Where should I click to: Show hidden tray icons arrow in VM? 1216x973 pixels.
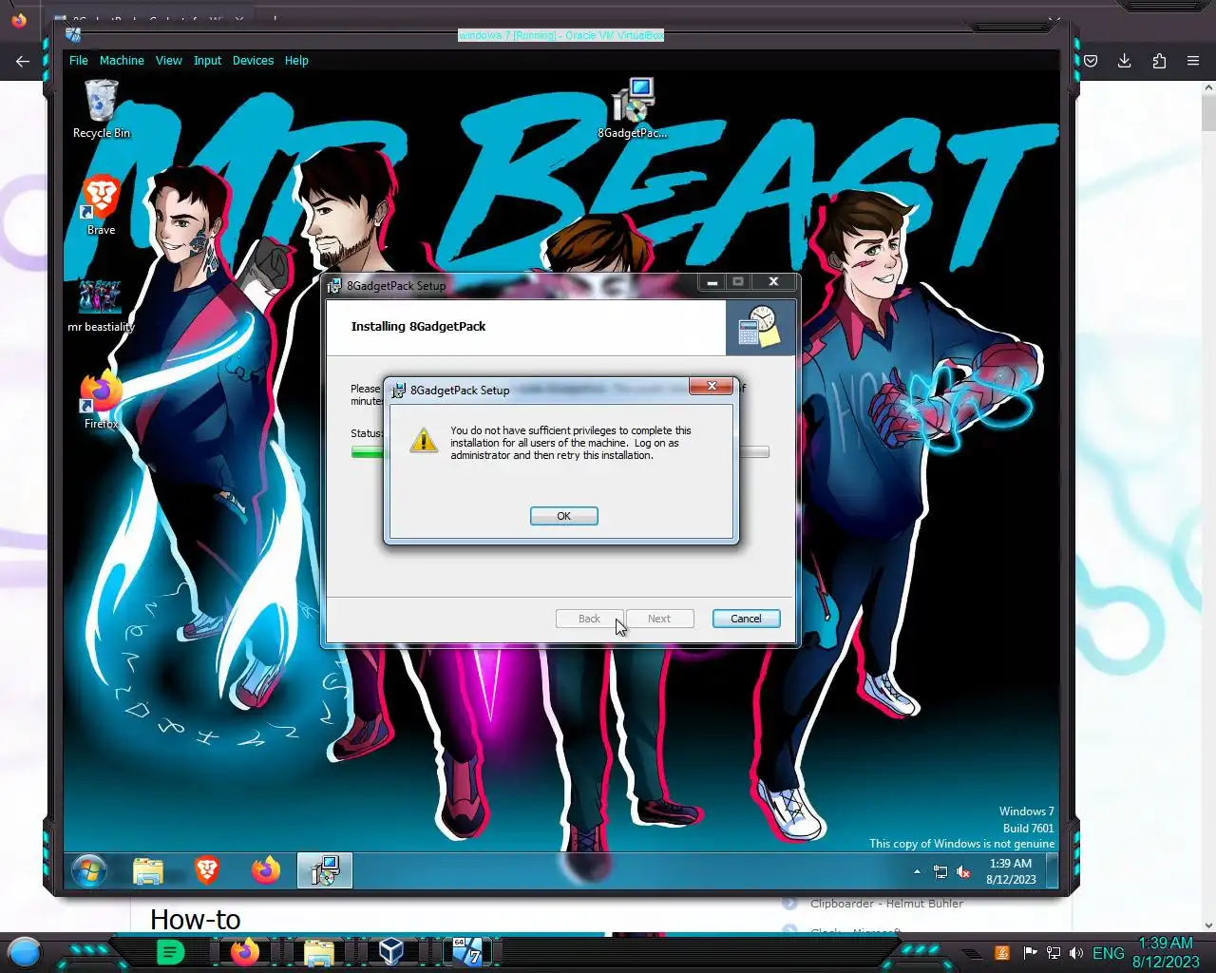point(917,871)
